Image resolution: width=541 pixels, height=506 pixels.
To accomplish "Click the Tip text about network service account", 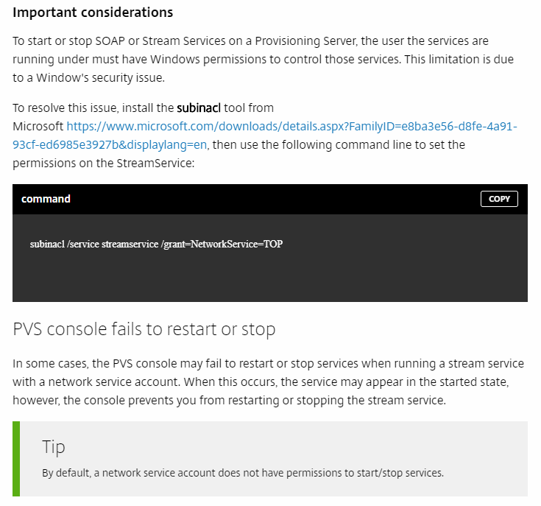I will point(243,473).
